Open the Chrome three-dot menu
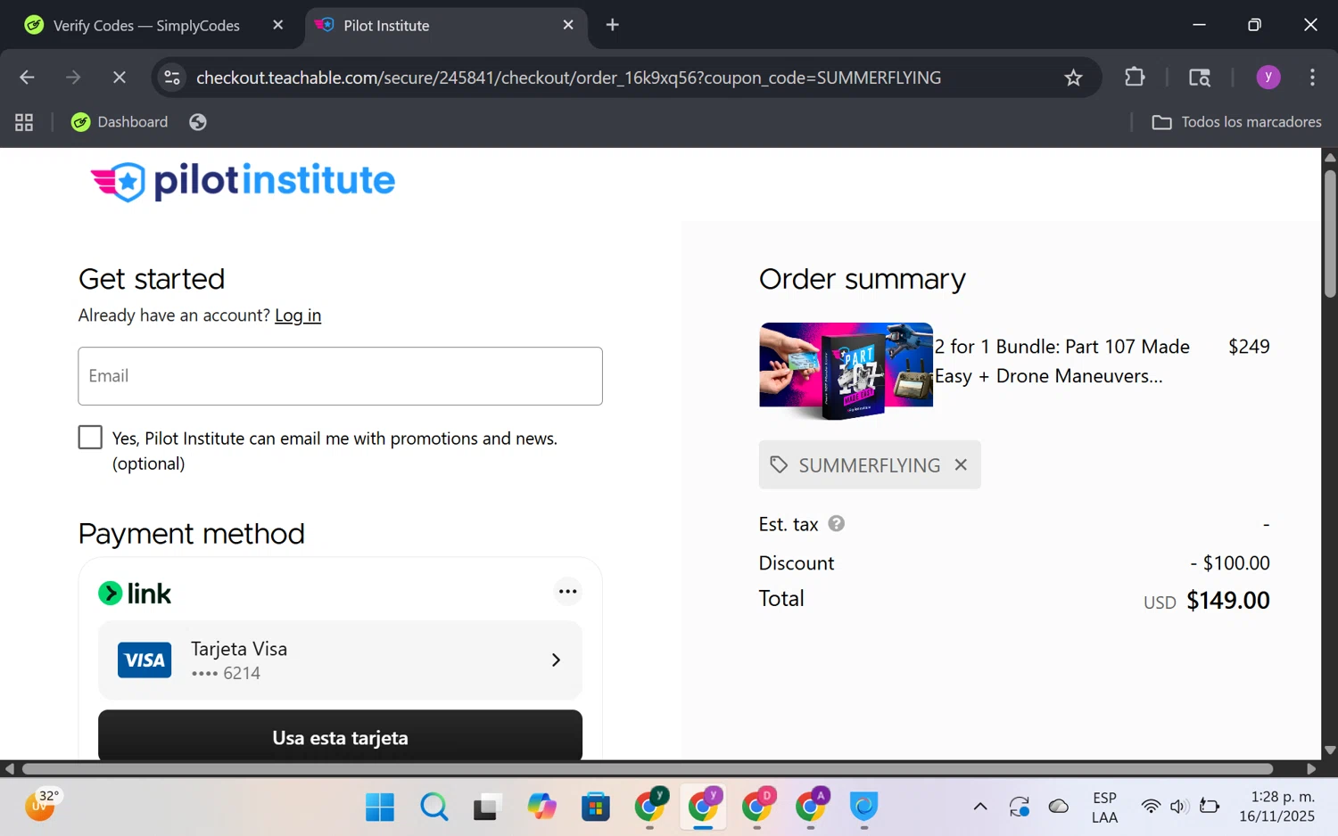1338x836 pixels. coord(1312,78)
